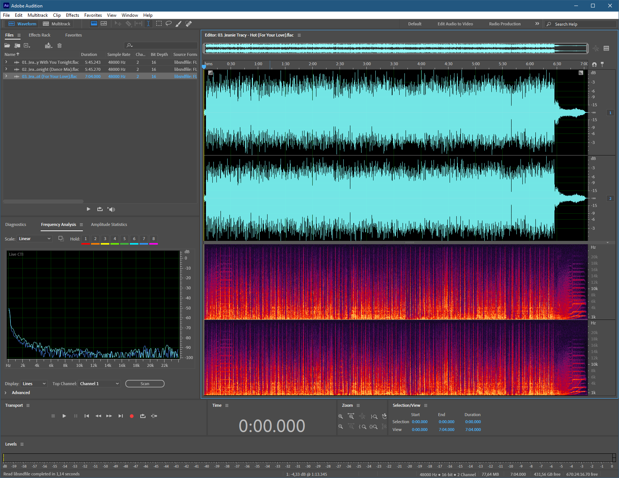Click the Skip Selection icon in transport
Image resolution: width=619 pixels, height=478 pixels.
pyautogui.click(x=154, y=416)
